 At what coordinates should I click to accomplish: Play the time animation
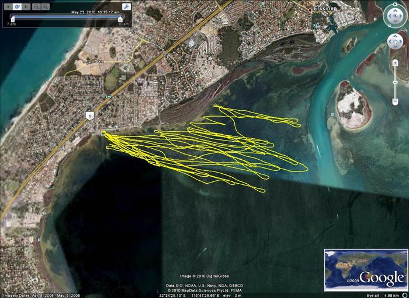pyautogui.click(x=18, y=6)
